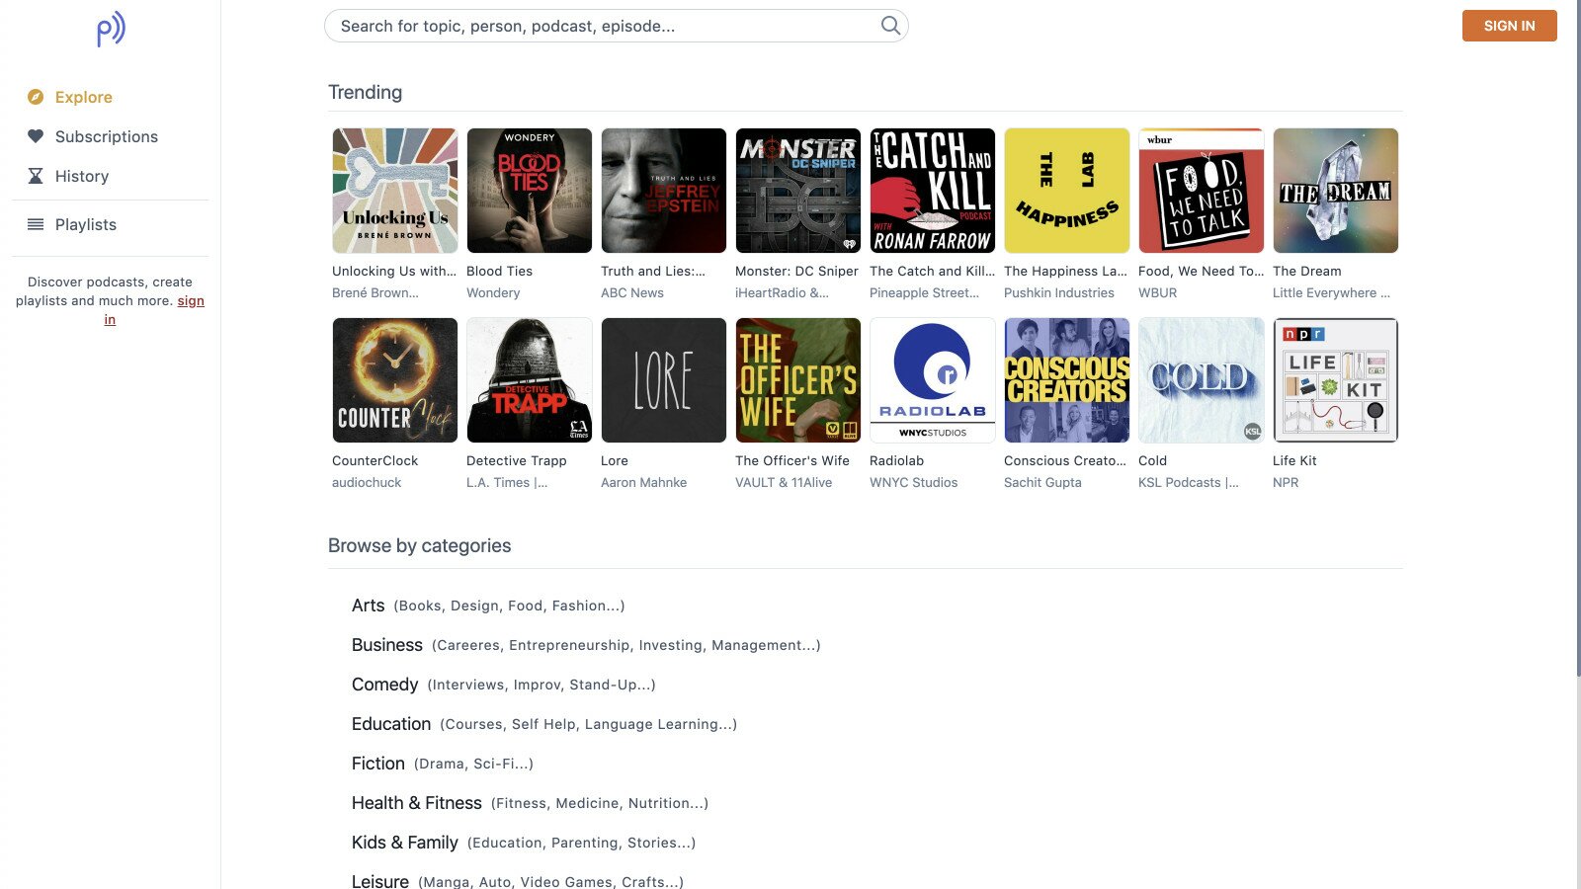Click the Podverse logo icon
The image size is (1581, 889).
tap(111, 29)
